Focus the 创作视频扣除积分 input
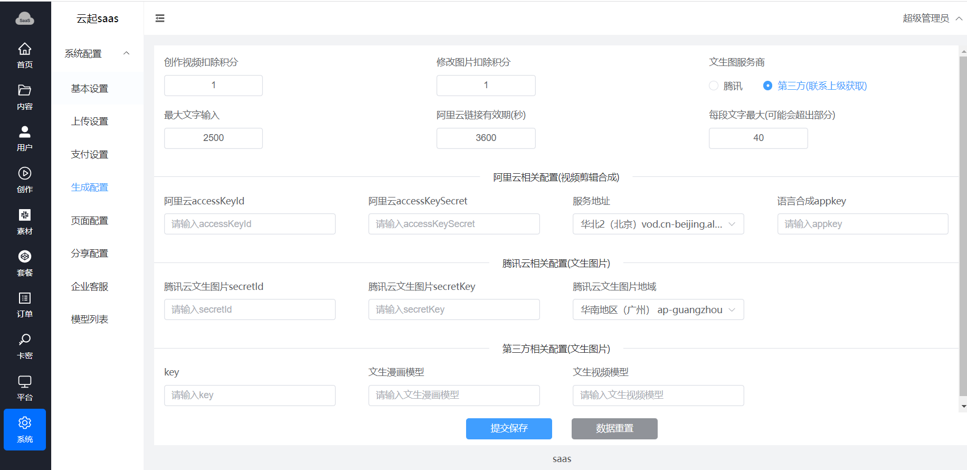The image size is (967, 470). (213, 86)
